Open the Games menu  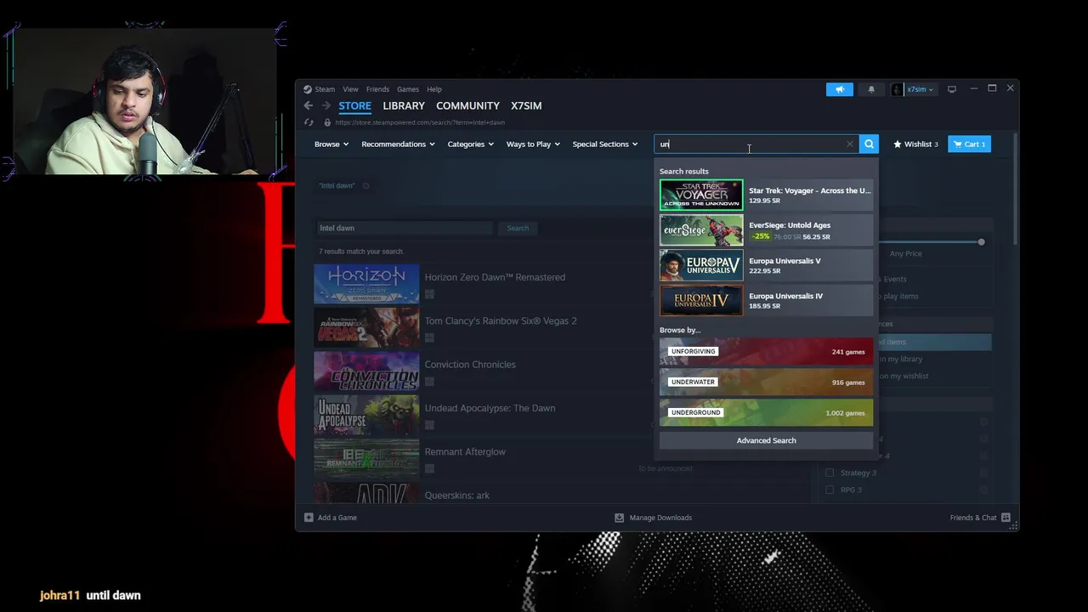click(408, 89)
